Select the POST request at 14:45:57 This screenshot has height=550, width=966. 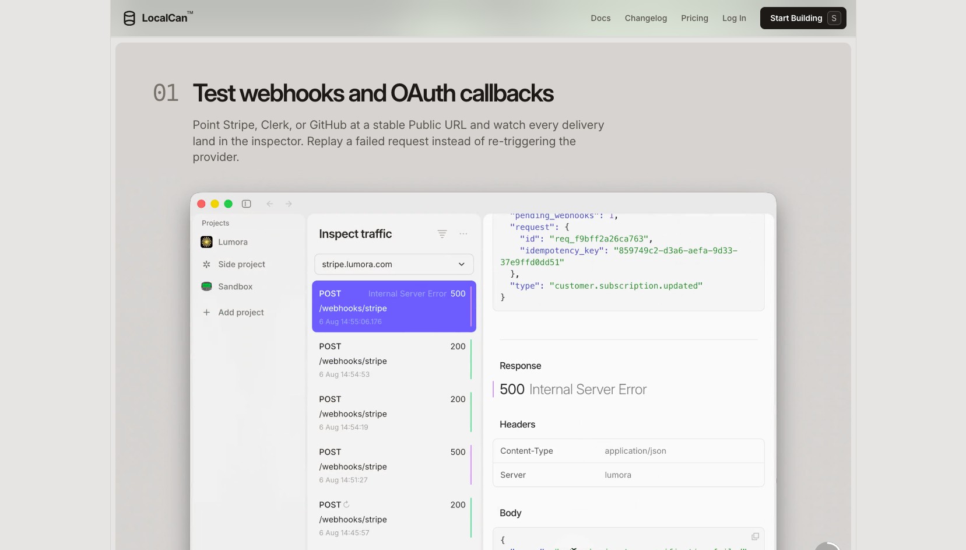(394, 519)
